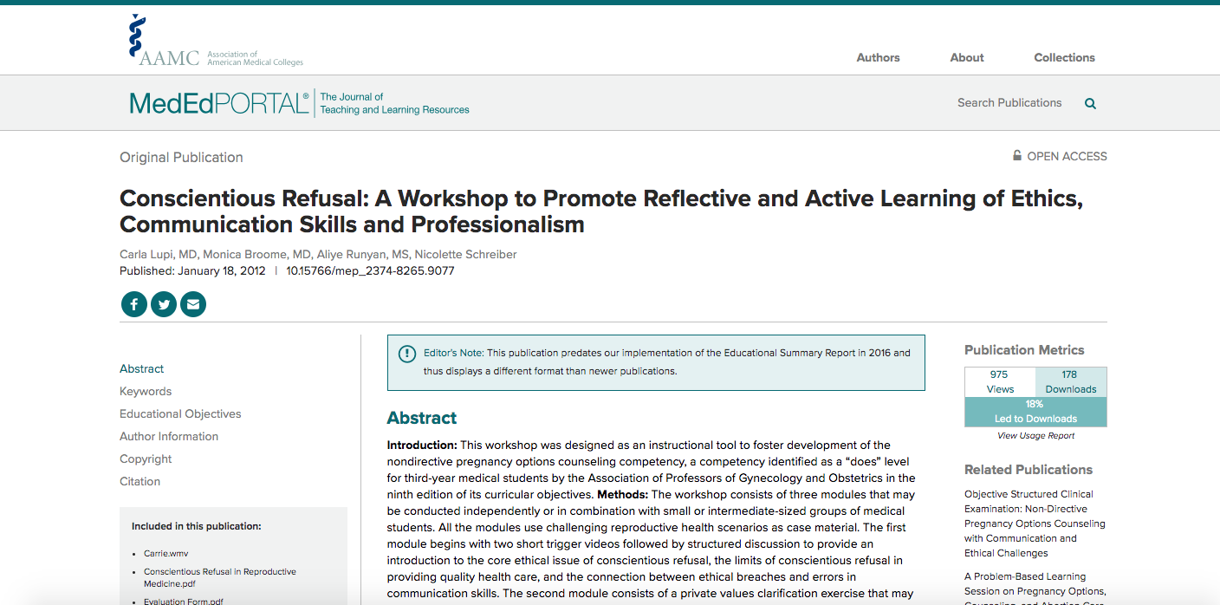Open the DOI 10.15766/mep_2374-8265.9077 link
The image size is (1220, 605).
point(370,270)
